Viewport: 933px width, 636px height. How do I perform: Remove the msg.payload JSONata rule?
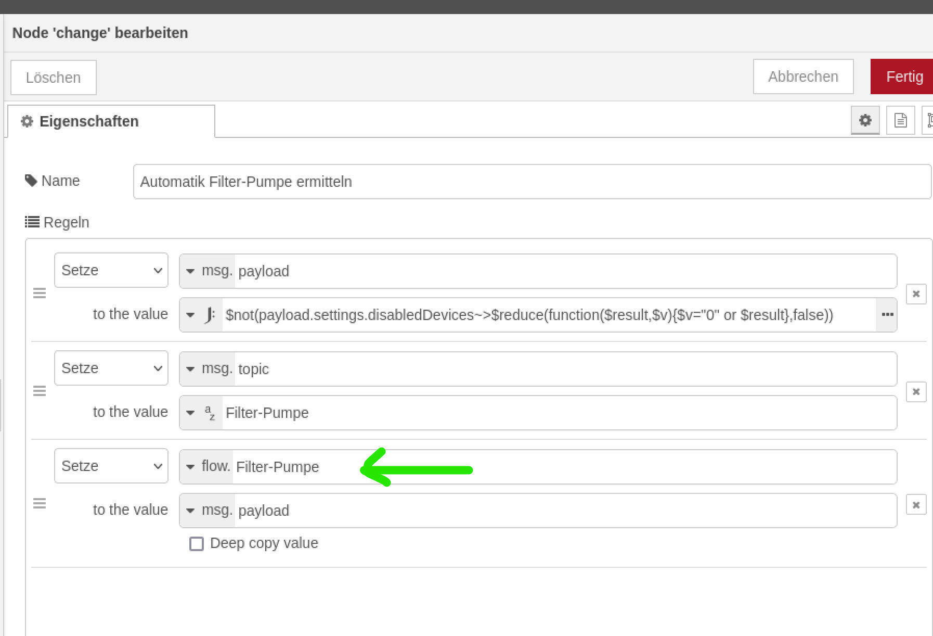point(916,294)
